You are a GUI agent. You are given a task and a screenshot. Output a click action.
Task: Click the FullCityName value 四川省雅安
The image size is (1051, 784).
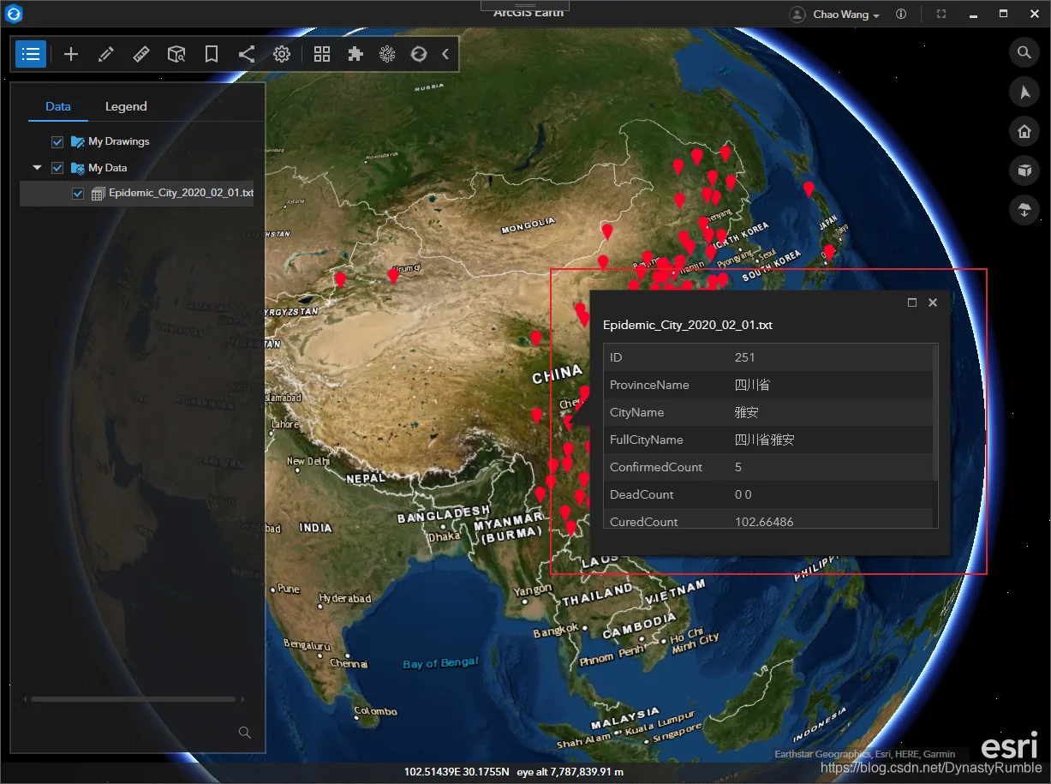764,440
